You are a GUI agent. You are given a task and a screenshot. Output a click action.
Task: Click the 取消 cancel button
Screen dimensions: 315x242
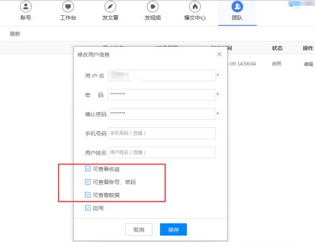click(139, 229)
